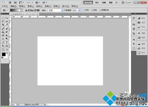Select the Spot Healing Brush tool
The height and width of the screenshot is (107, 148).
(3, 29)
